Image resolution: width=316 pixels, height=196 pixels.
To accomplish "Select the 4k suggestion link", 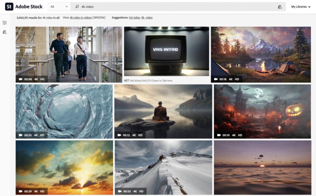I will 143,18.
